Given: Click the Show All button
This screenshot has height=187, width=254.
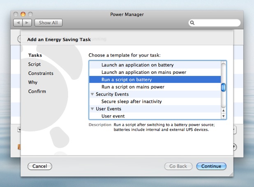Looking at the screenshot, I should 48,23.
